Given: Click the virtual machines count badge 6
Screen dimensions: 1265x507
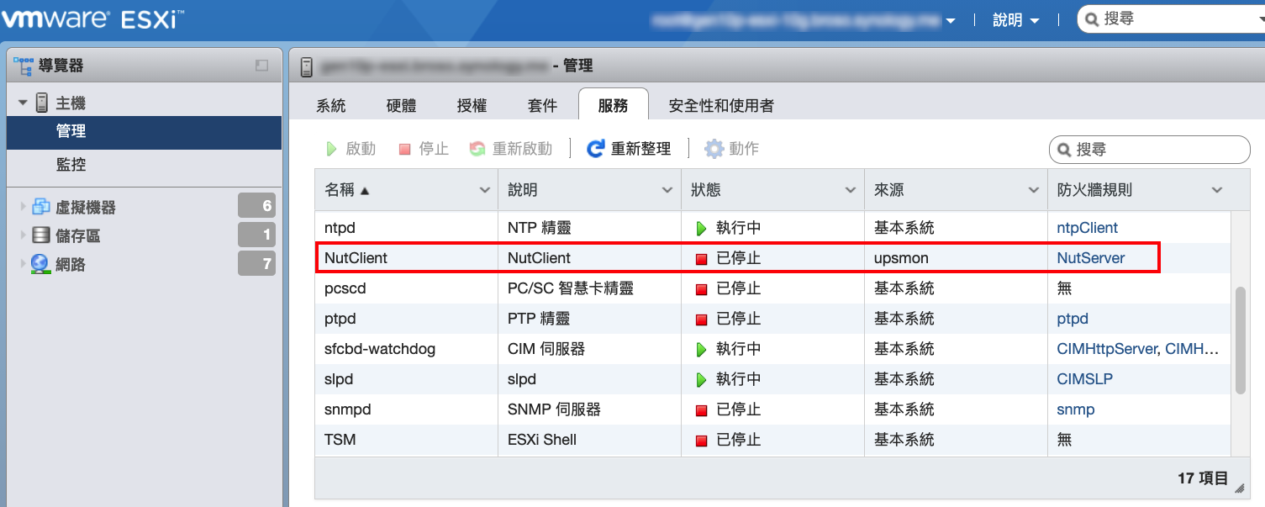Looking at the screenshot, I should point(256,206).
